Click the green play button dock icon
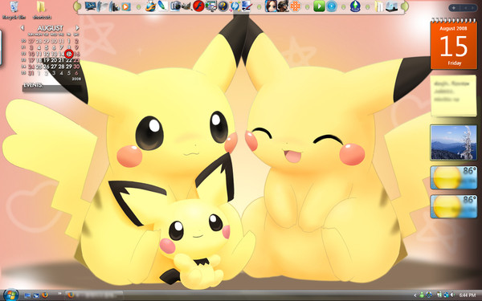The height and width of the screenshot is (301, 482). point(319,6)
